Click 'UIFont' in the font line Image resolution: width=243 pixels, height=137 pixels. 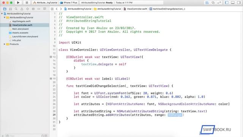[100, 93]
